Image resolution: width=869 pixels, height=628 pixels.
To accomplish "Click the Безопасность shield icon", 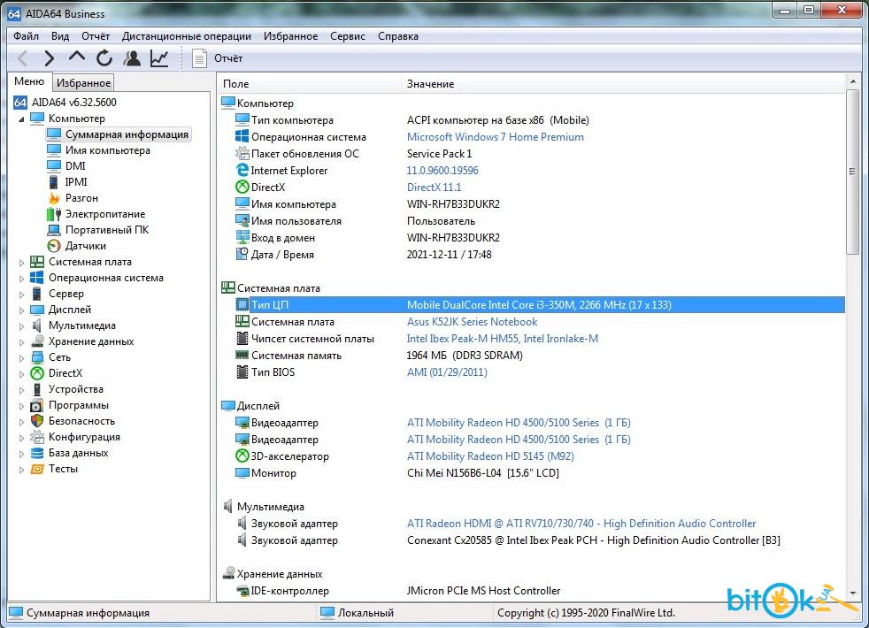I will tap(37, 421).
